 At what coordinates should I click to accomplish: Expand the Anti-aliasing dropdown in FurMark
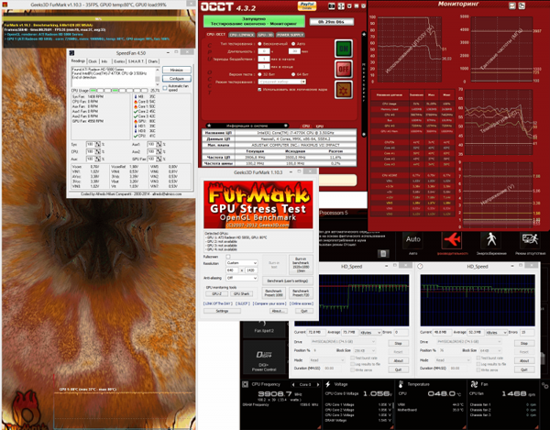click(242, 278)
